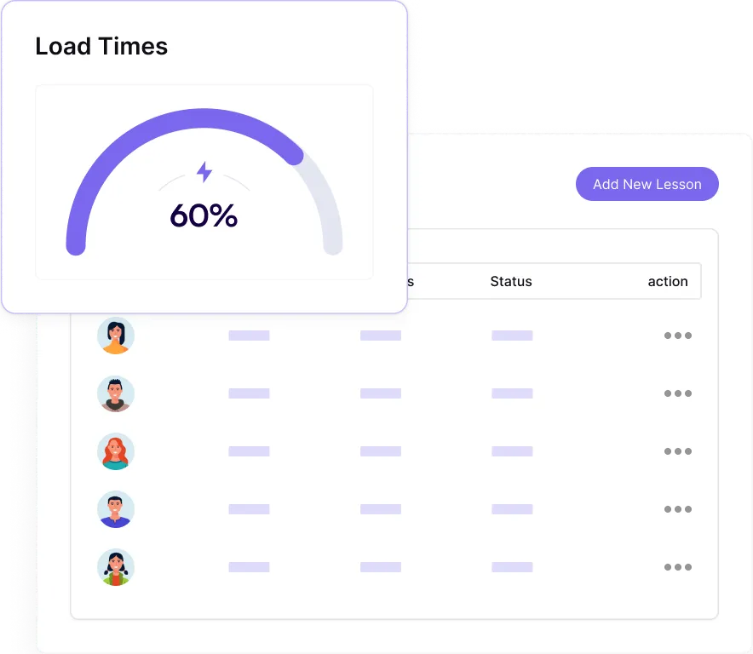The image size is (753, 654).
Task: Click the action column header
Action: coord(667,281)
